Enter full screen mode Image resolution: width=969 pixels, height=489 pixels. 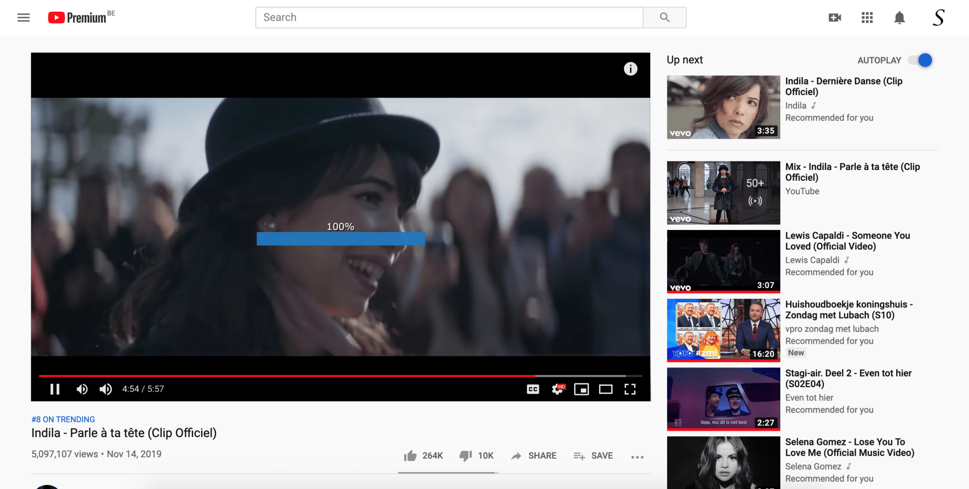630,389
